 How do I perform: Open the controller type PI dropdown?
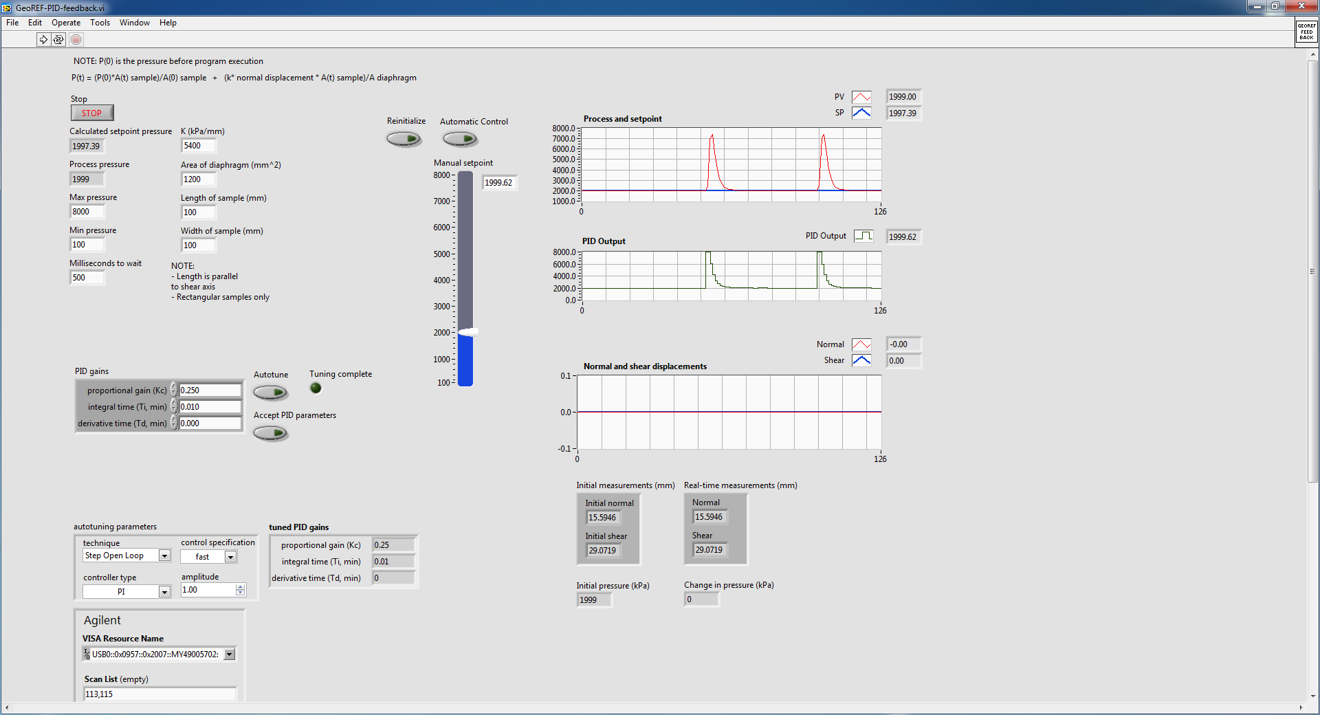tap(164, 591)
